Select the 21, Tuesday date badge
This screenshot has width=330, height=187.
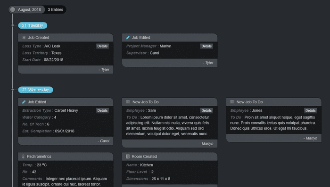click(x=33, y=25)
